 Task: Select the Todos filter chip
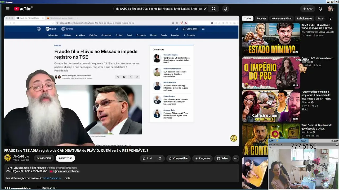248,18
